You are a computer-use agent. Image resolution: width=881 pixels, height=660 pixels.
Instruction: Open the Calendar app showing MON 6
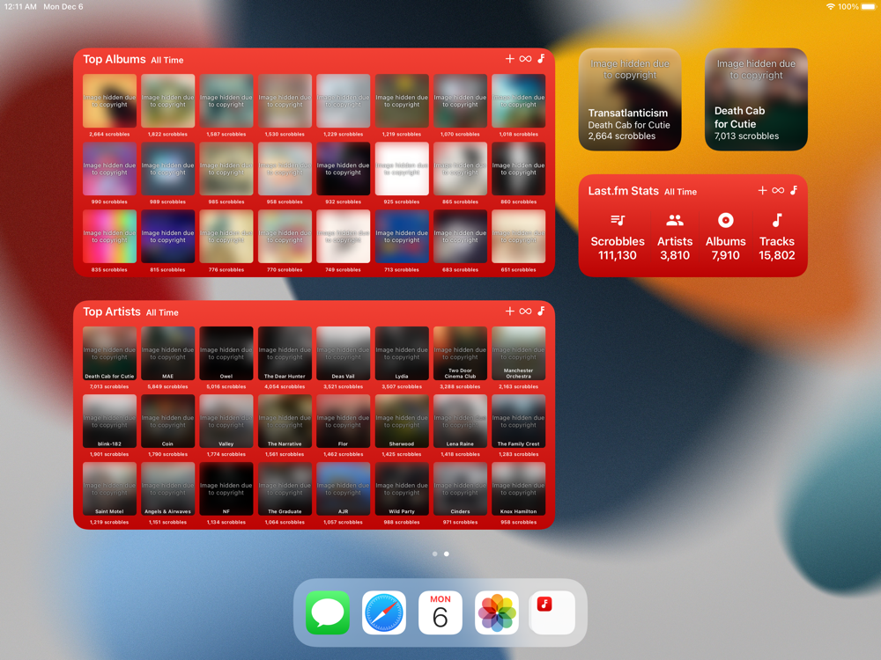(x=440, y=612)
